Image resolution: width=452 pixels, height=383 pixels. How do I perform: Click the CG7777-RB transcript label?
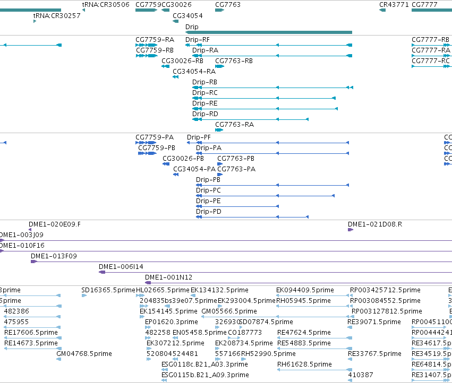[430, 40]
